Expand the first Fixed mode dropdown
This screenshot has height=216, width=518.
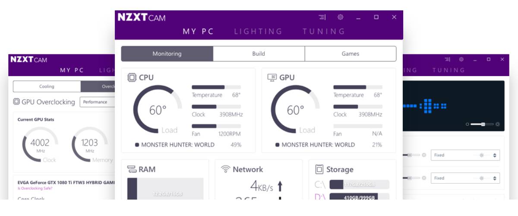[465, 155]
